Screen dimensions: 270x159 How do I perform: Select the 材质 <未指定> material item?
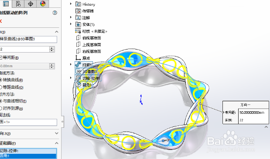click(95, 31)
